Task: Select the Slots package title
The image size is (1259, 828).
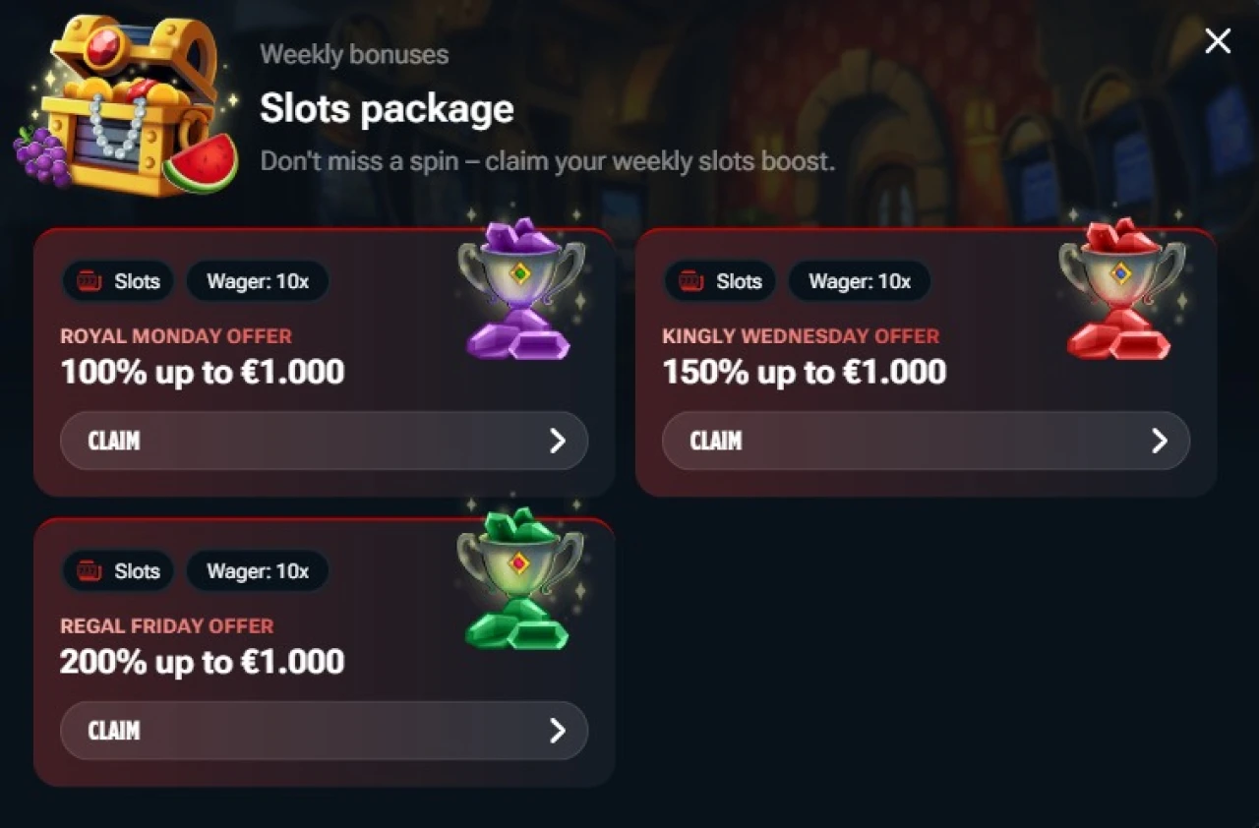Action: pos(387,108)
